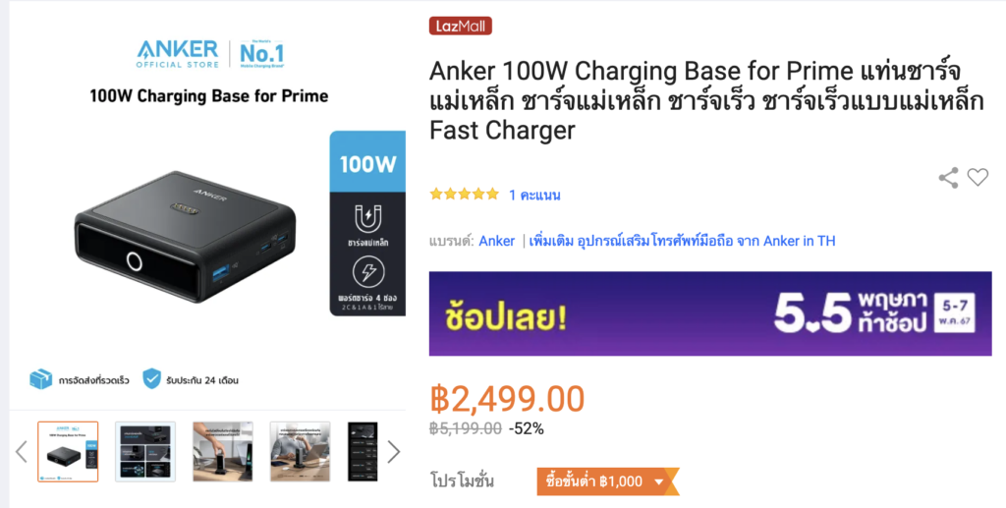Select the first product thumbnail
1006x508 pixels.
pos(68,452)
